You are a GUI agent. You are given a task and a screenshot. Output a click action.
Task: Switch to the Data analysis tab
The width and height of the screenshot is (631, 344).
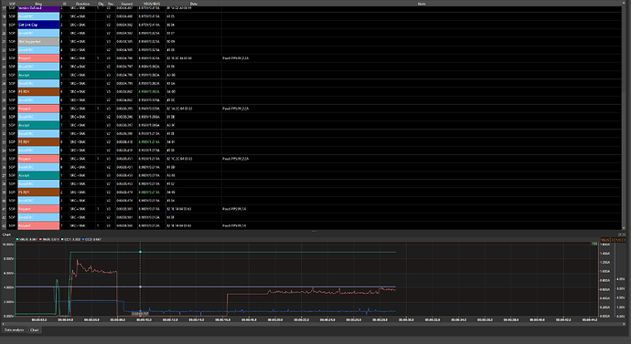[x=14, y=330]
